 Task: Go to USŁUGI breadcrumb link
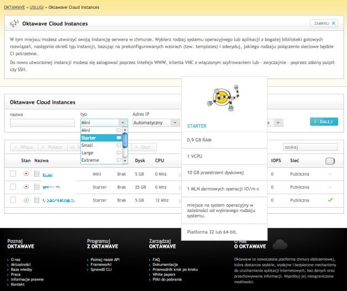(36, 7)
